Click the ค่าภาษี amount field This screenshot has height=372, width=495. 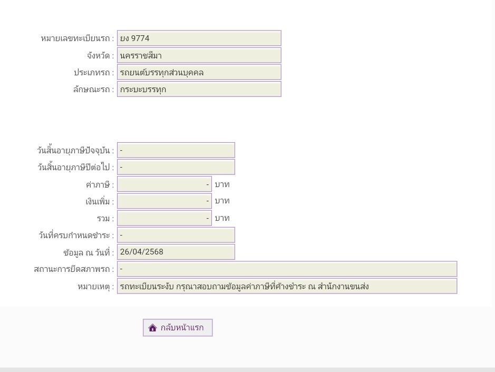pyautogui.click(x=164, y=184)
